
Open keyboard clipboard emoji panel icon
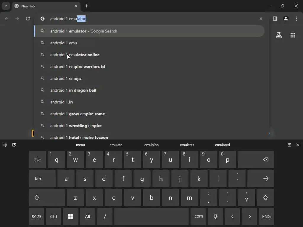pos(14,145)
